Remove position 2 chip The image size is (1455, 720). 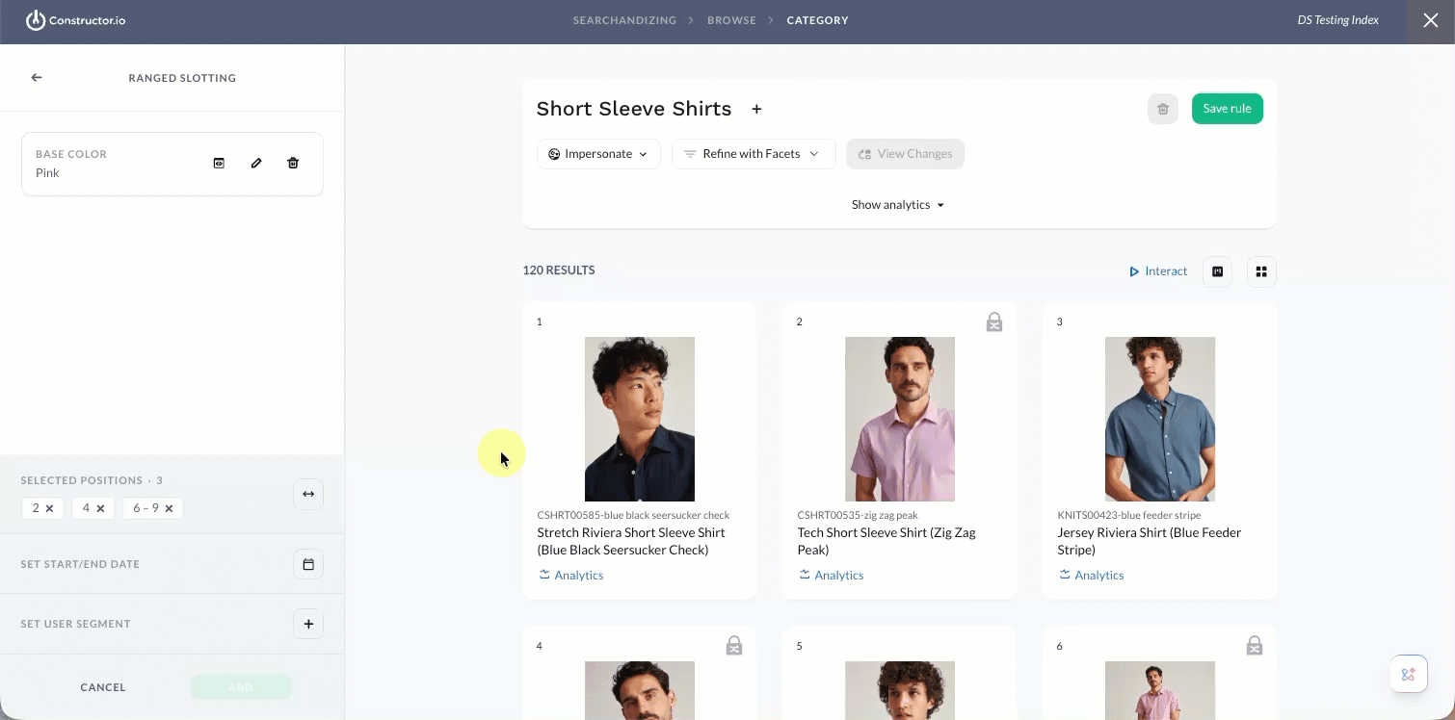pyautogui.click(x=49, y=508)
